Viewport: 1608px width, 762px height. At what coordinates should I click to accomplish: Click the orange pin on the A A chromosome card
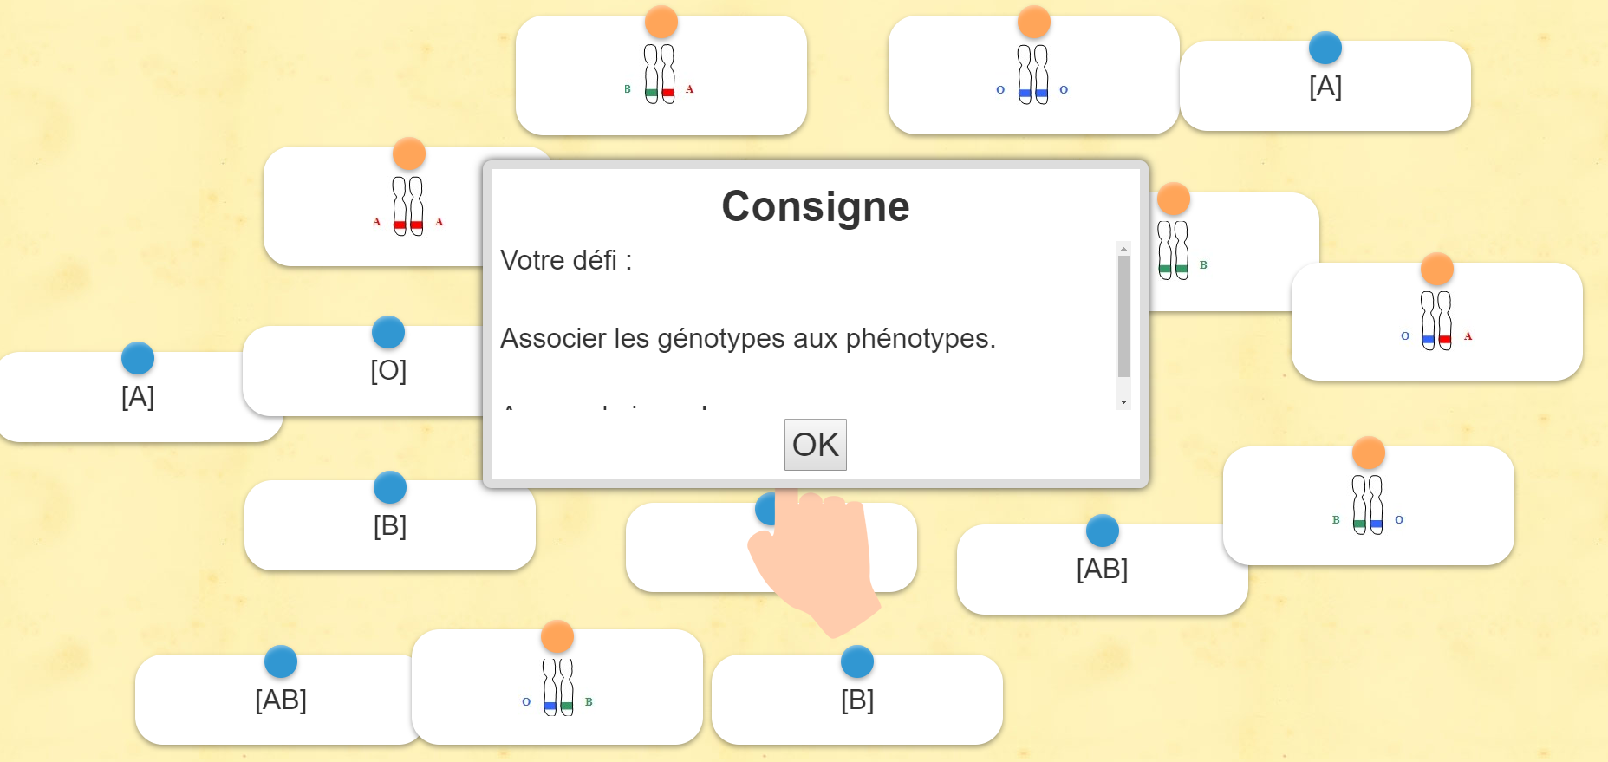[x=409, y=154]
